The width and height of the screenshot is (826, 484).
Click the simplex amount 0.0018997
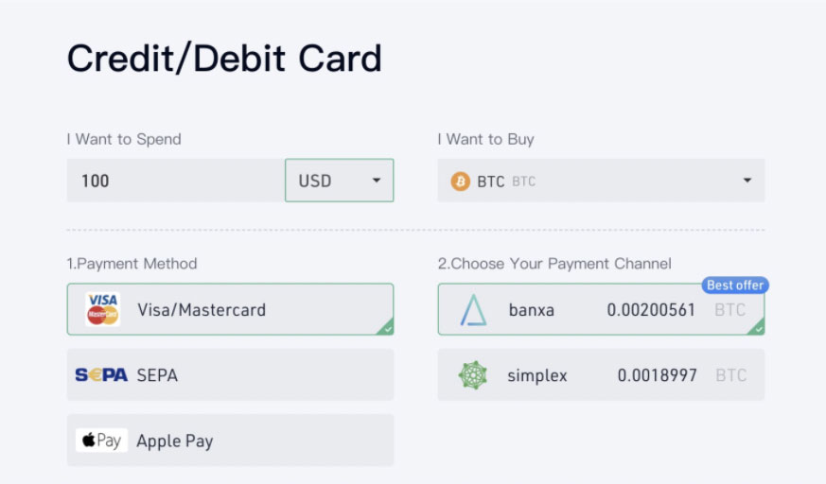657,375
